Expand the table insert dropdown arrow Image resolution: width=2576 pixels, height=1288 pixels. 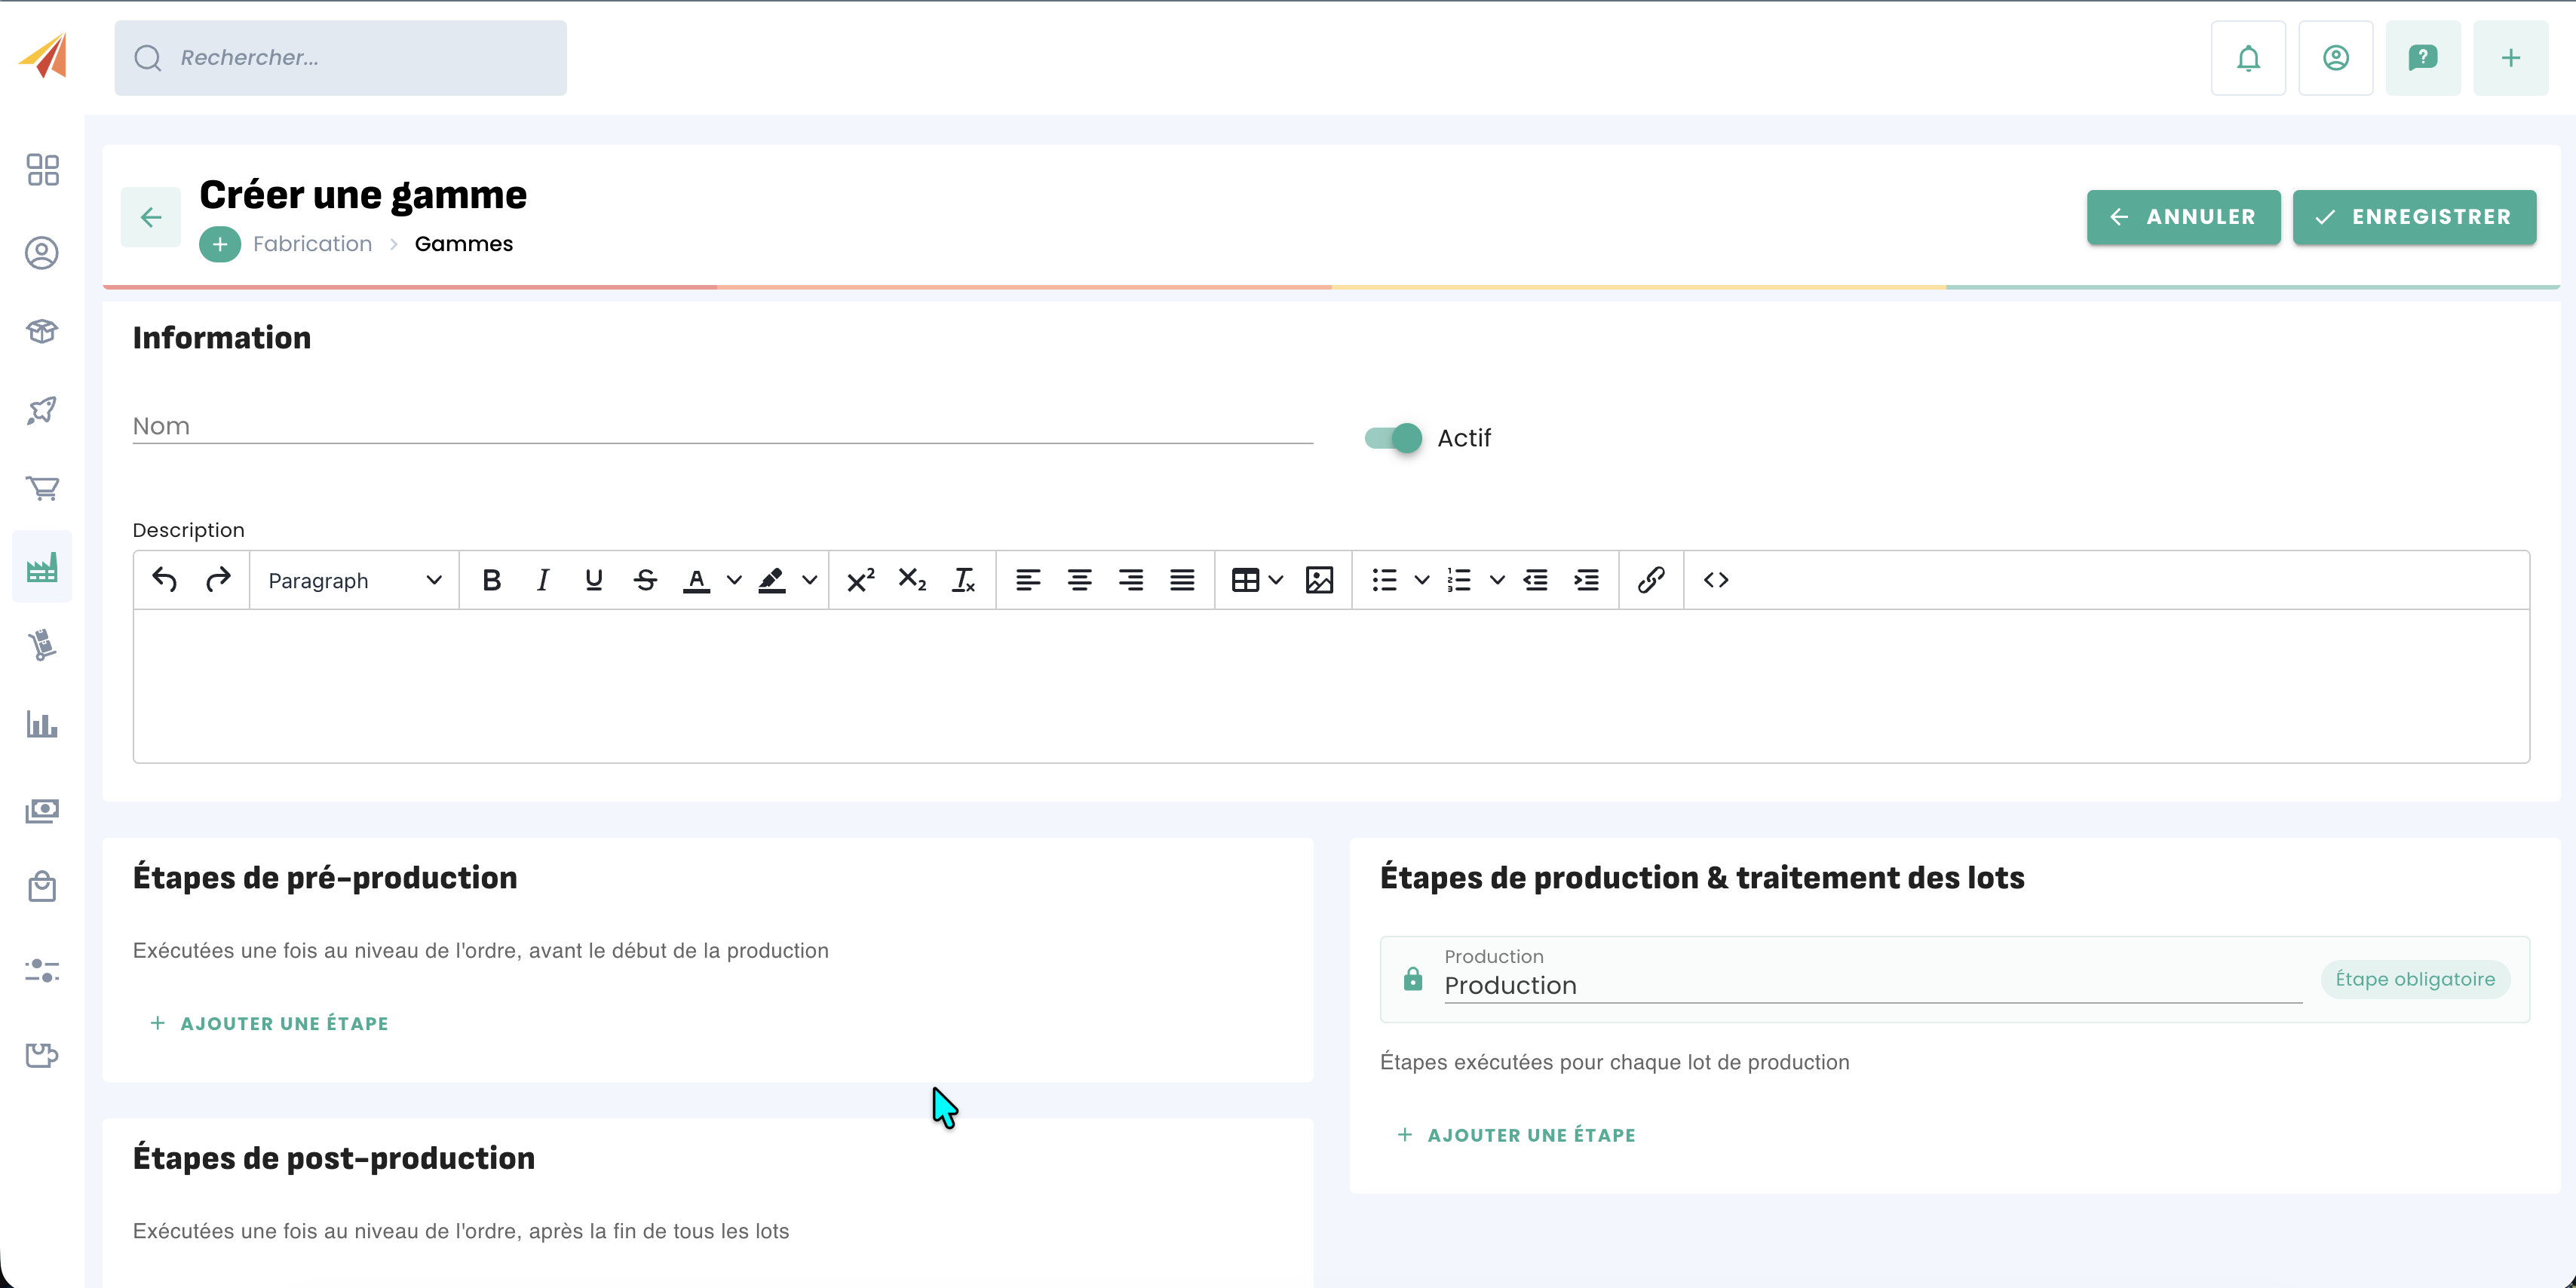pos(1276,580)
